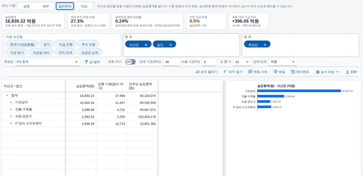
Task: Download data with the CSV icon
Action: pyautogui.click(x=347, y=72)
